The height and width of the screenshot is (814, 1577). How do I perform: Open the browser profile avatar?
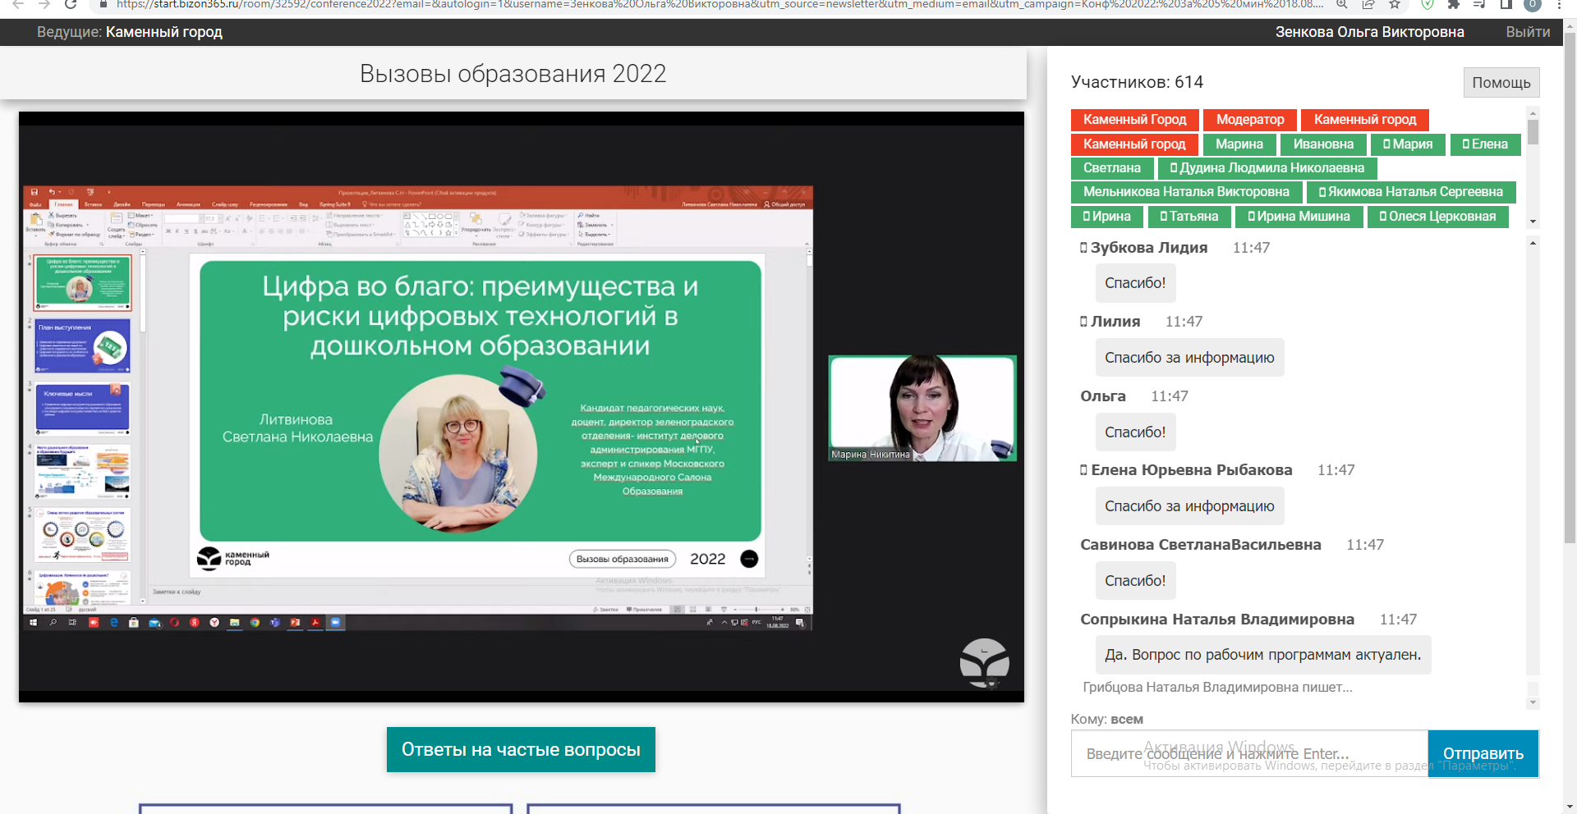point(1533,4)
